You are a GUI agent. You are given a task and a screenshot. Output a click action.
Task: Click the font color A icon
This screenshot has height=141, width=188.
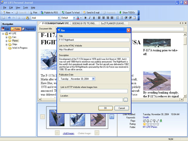pyautogui.click(x=78, y=18)
